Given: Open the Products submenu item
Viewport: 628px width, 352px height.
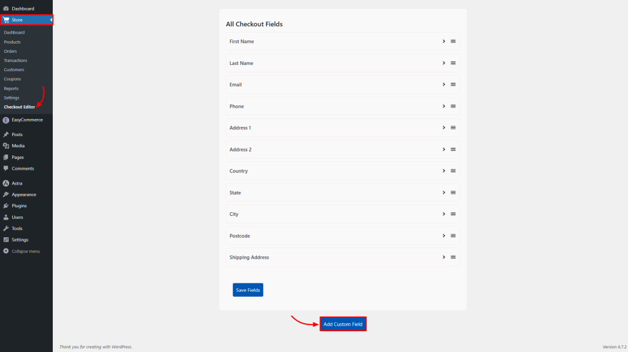Looking at the screenshot, I should pyautogui.click(x=12, y=42).
